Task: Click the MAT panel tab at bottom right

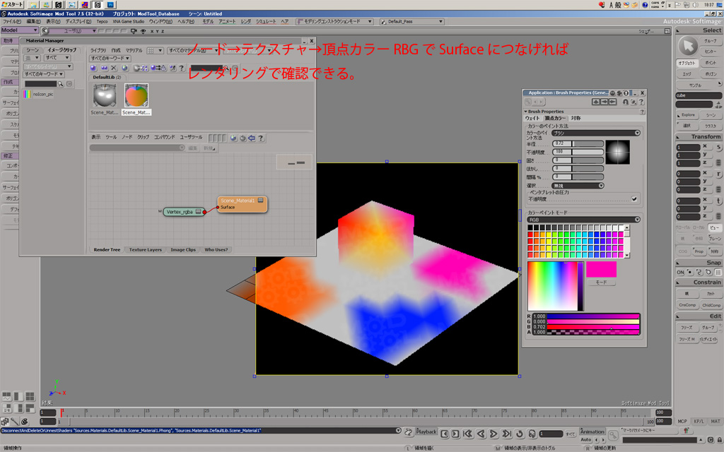Action: click(716, 421)
